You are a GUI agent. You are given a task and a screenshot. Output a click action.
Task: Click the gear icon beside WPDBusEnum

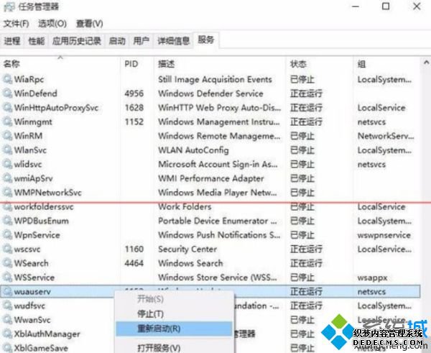pyautogui.click(x=7, y=221)
